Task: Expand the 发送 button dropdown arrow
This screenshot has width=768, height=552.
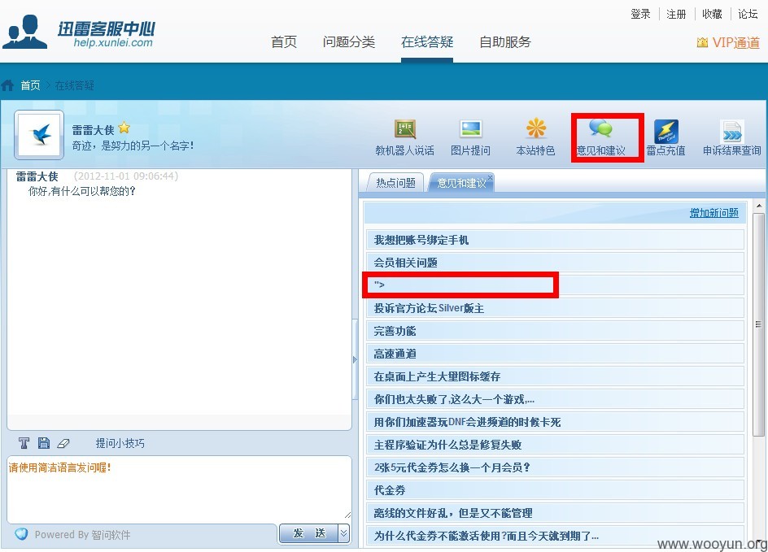Action: click(x=344, y=533)
